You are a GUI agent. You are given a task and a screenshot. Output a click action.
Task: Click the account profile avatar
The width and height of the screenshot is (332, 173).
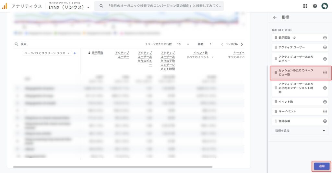coord(325,6)
